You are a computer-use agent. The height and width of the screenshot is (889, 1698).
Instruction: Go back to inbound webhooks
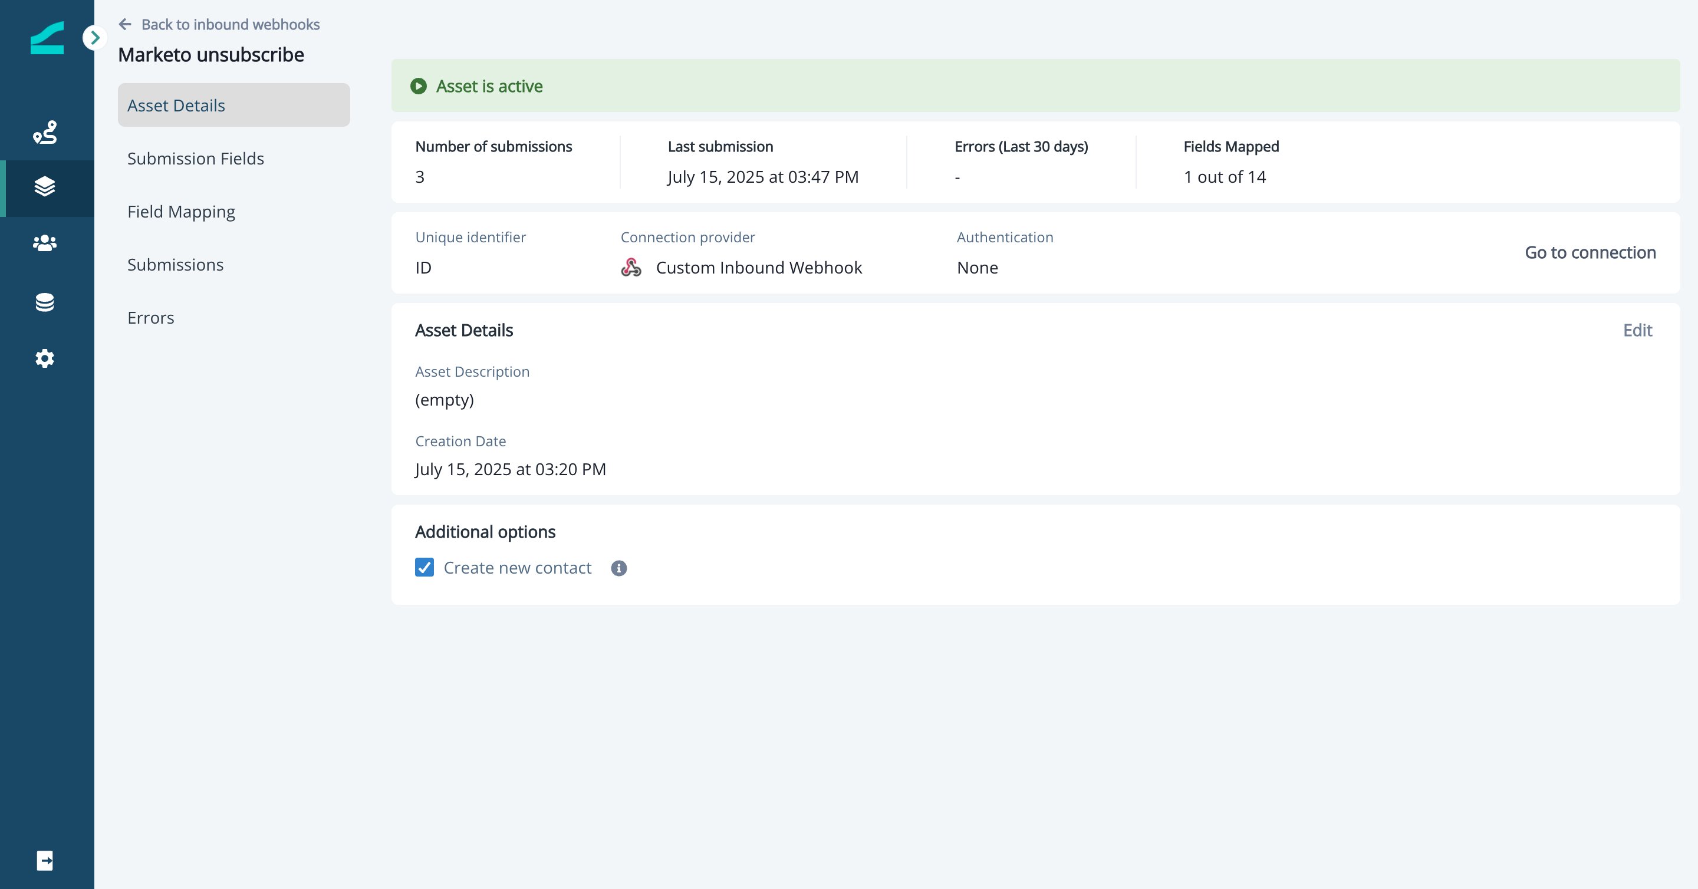(x=230, y=24)
